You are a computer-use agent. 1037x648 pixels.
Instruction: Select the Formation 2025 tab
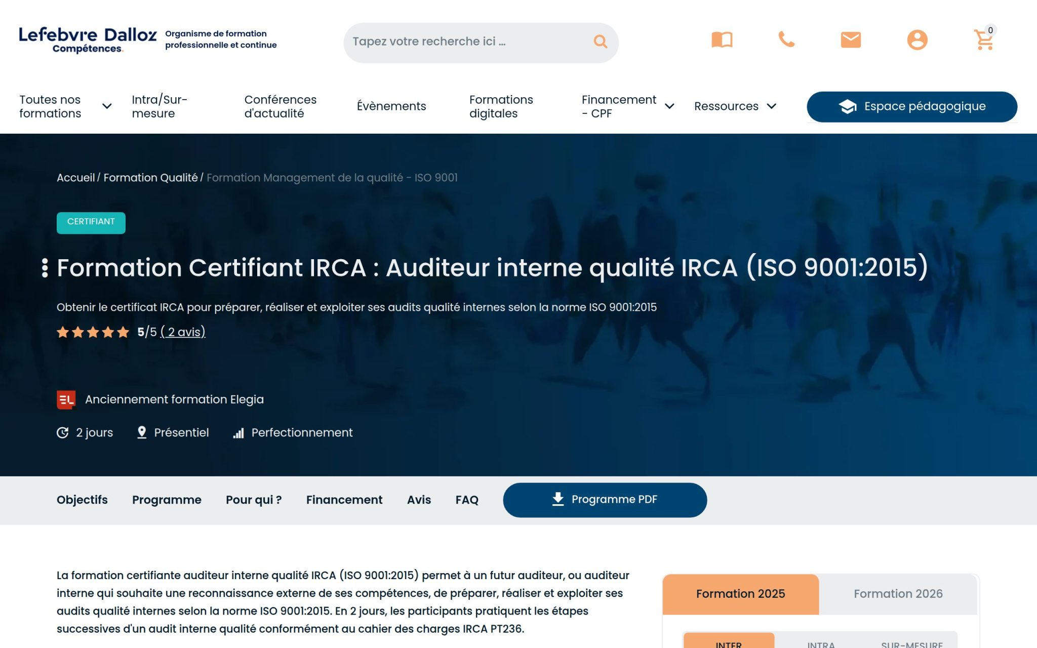pos(740,594)
